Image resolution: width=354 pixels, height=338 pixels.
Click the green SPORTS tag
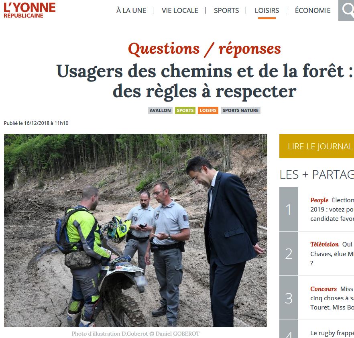185,110
